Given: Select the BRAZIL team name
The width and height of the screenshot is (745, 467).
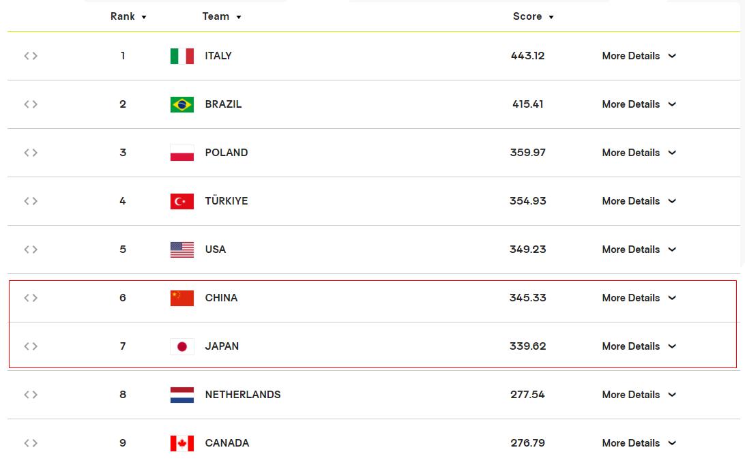Looking at the screenshot, I should (x=223, y=104).
